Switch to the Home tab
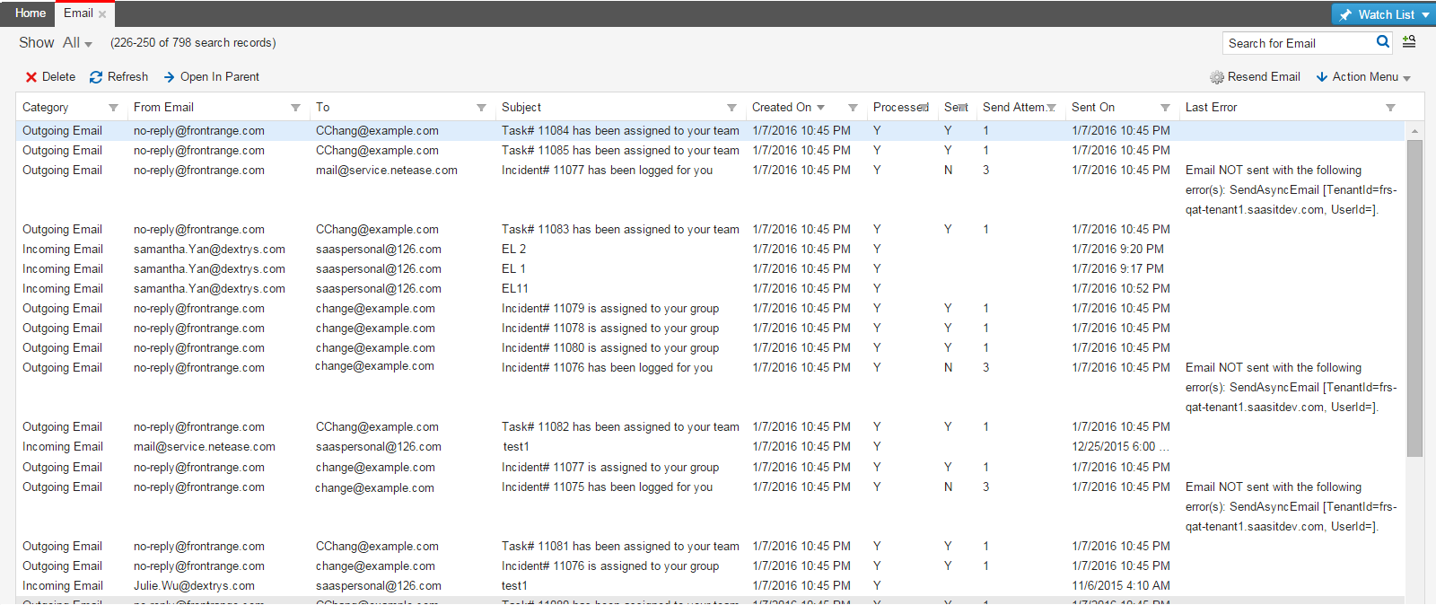The width and height of the screenshot is (1436, 605). pos(30,13)
